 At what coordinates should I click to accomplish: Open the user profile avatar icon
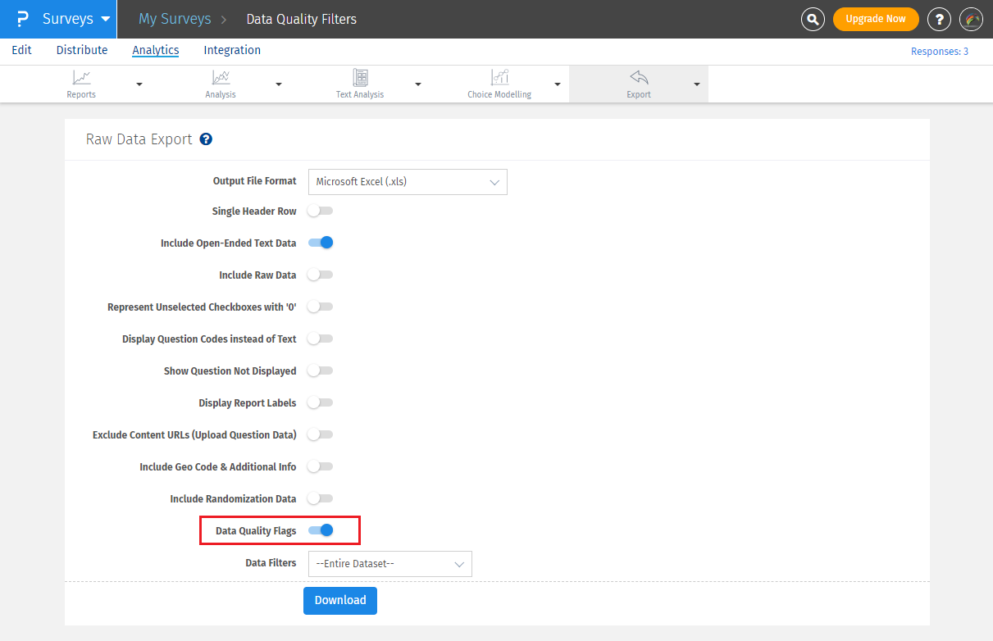click(x=971, y=19)
